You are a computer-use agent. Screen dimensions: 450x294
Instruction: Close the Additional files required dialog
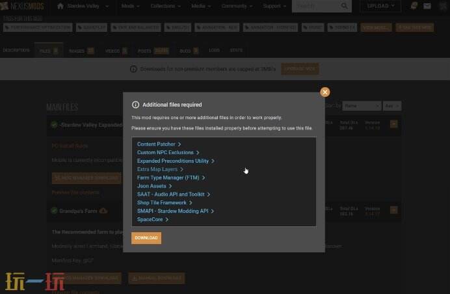(x=324, y=92)
